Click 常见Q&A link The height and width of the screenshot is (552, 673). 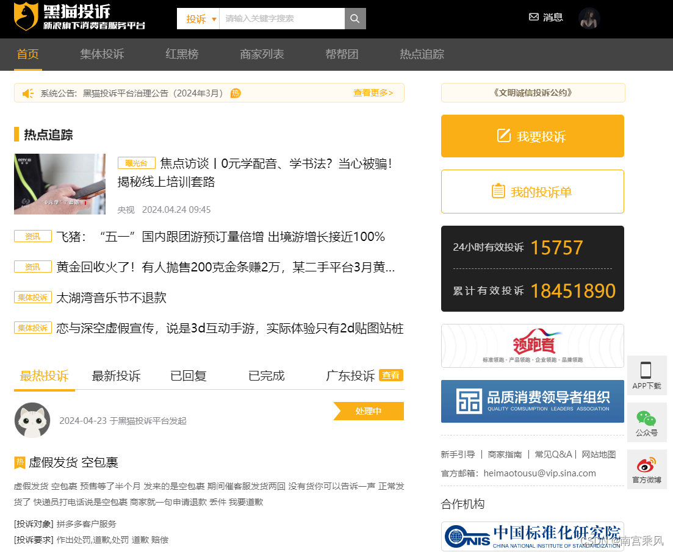tap(553, 454)
